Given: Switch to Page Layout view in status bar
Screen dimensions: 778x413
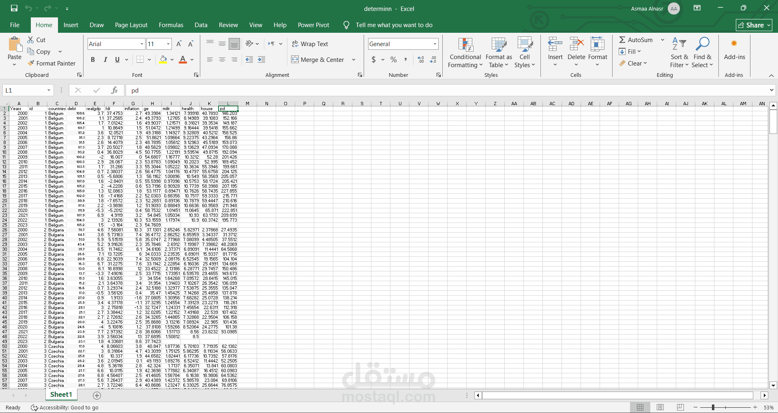Looking at the screenshot, I should point(660,407).
